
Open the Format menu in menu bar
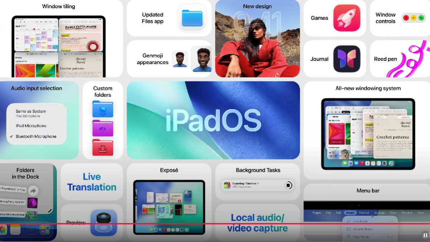(364, 213)
